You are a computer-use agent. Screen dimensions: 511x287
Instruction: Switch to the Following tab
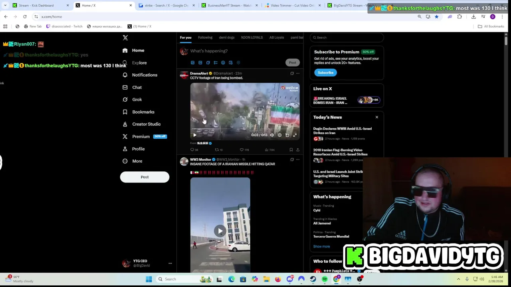[x=205, y=37]
